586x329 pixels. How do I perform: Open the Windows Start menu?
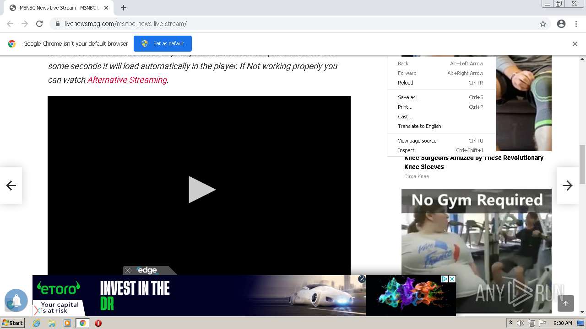click(12, 323)
